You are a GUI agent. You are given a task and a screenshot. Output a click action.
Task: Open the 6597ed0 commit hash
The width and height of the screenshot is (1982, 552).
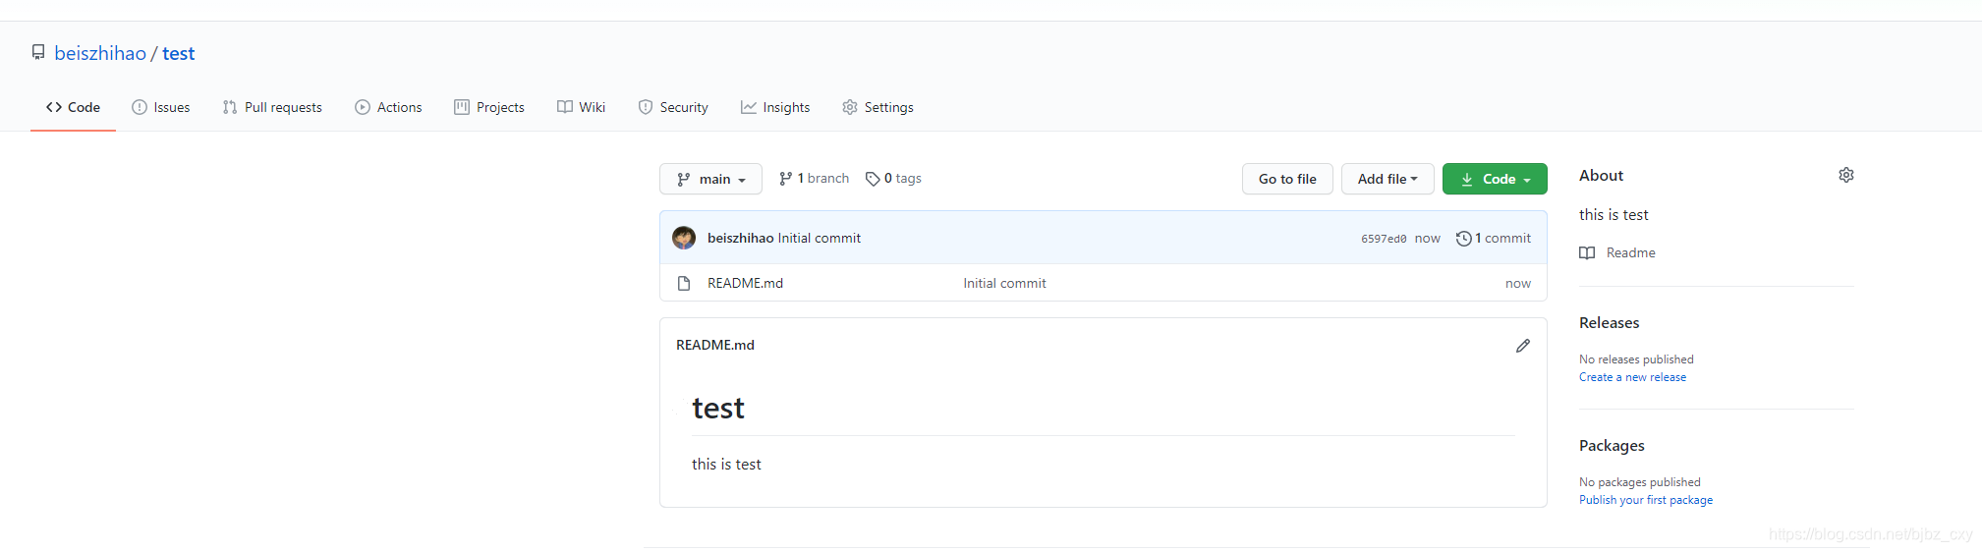pos(1383,239)
